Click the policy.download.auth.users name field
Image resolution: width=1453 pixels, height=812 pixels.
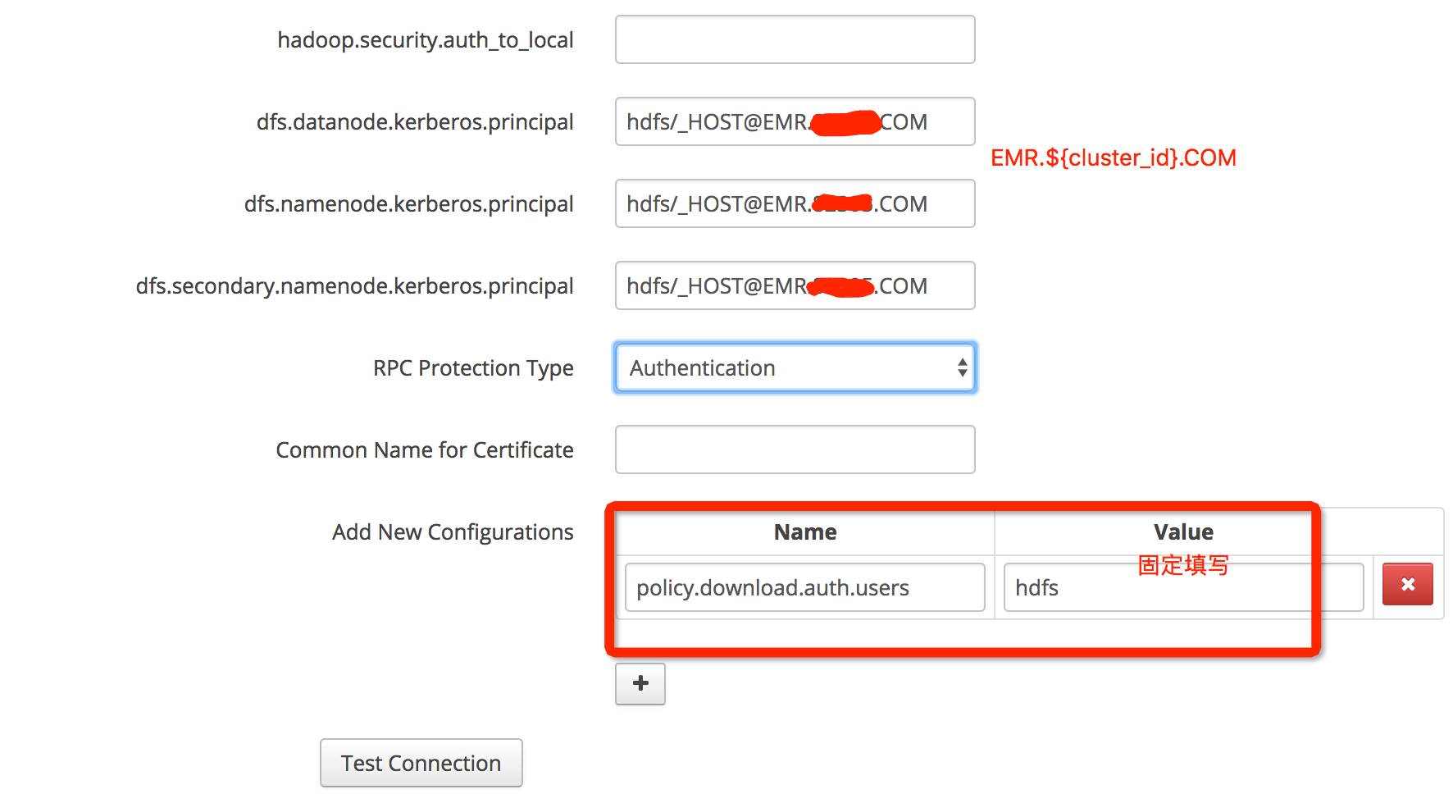(805, 587)
